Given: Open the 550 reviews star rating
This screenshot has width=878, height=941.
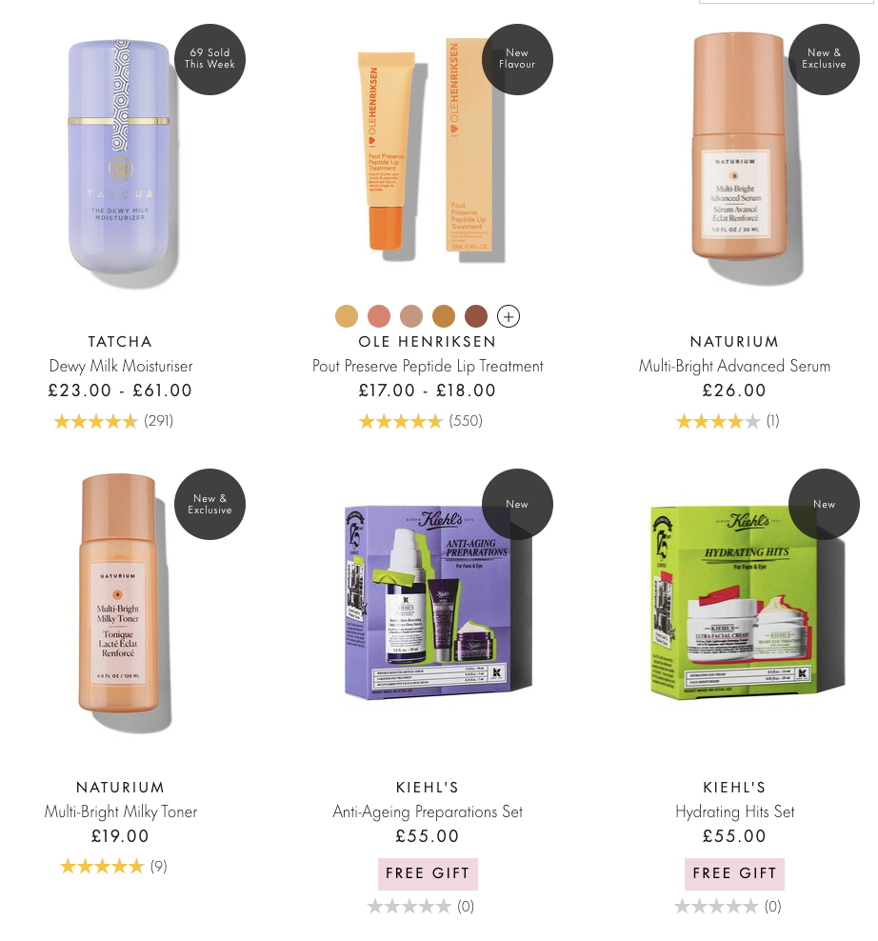Looking at the screenshot, I should 421,421.
